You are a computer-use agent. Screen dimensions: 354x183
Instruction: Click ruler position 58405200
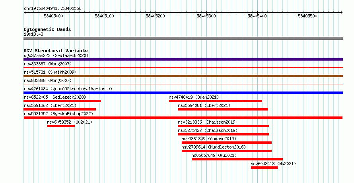tap(156, 16)
